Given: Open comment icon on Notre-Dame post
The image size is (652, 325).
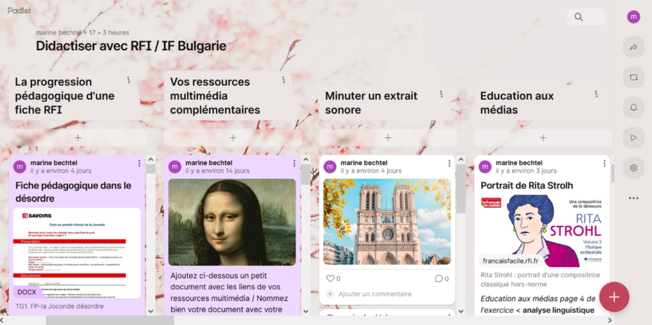Looking at the screenshot, I should (x=439, y=278).
